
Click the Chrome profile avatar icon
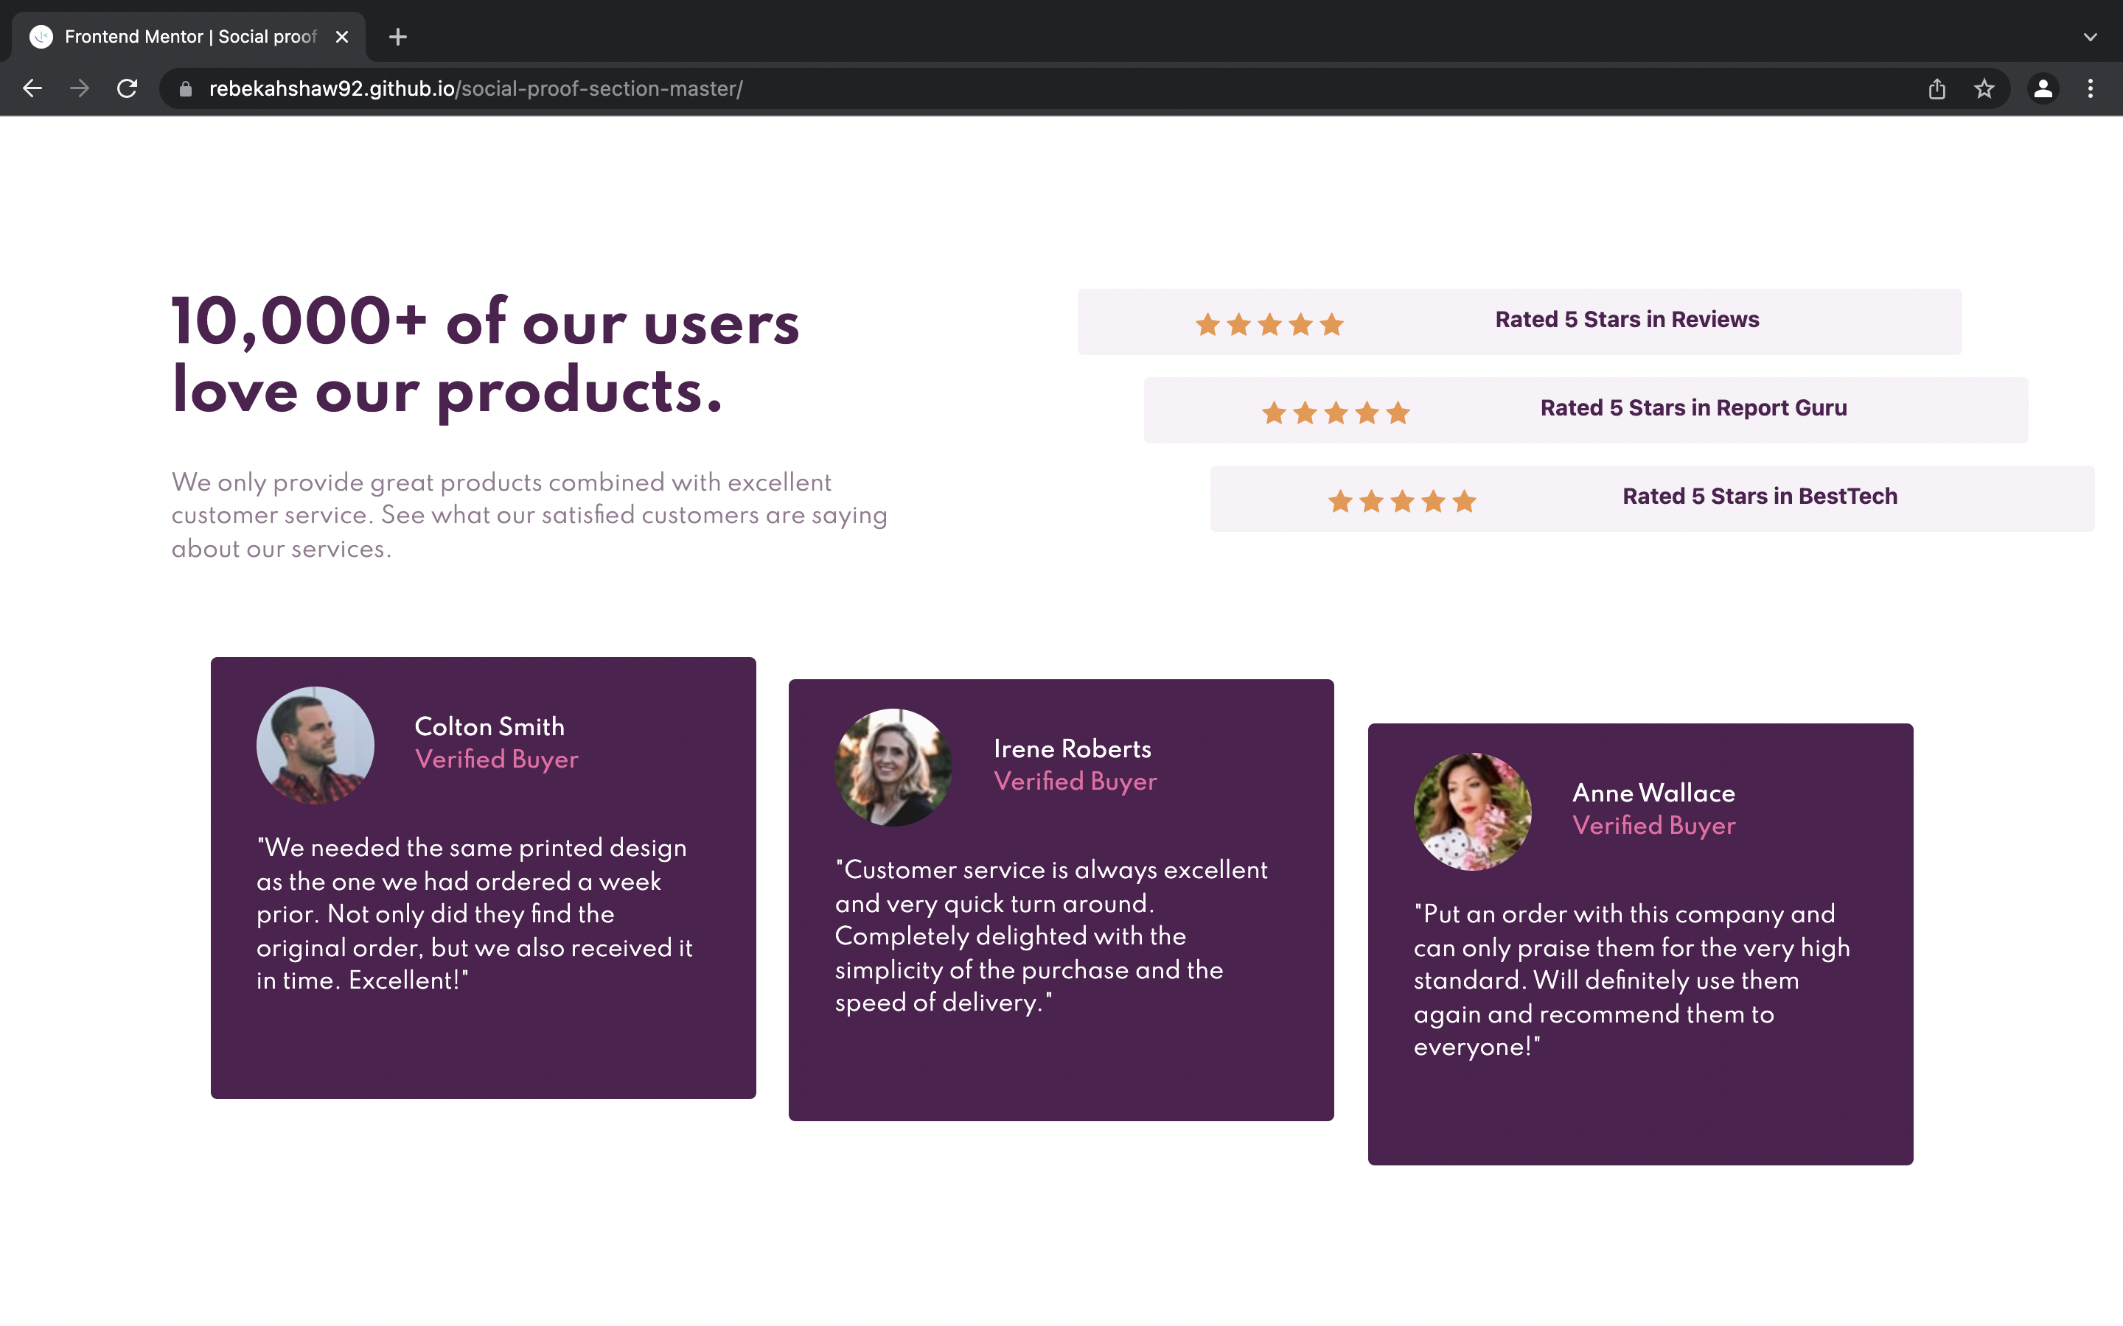click(2043, 88)
